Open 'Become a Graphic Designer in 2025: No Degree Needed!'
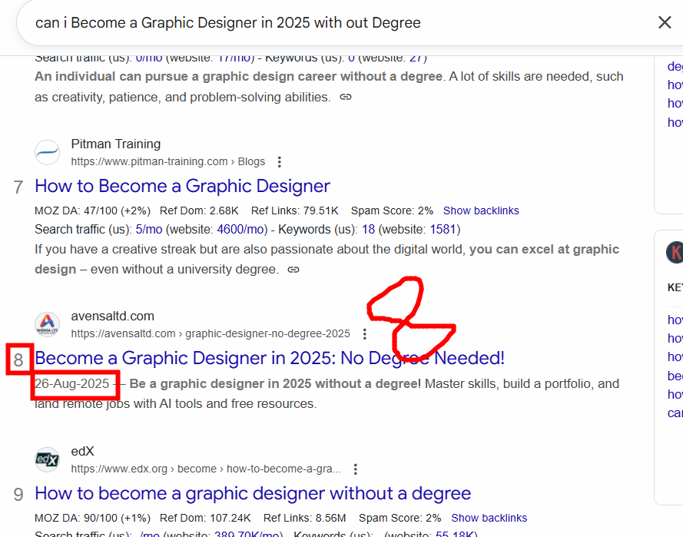The image size is (683, 537). pos(269,358)
